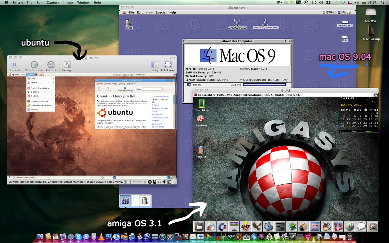Viewport: 389px width, 243px height.
Task: Open VMware virtual machine Settings
Action: click(67, 66)
